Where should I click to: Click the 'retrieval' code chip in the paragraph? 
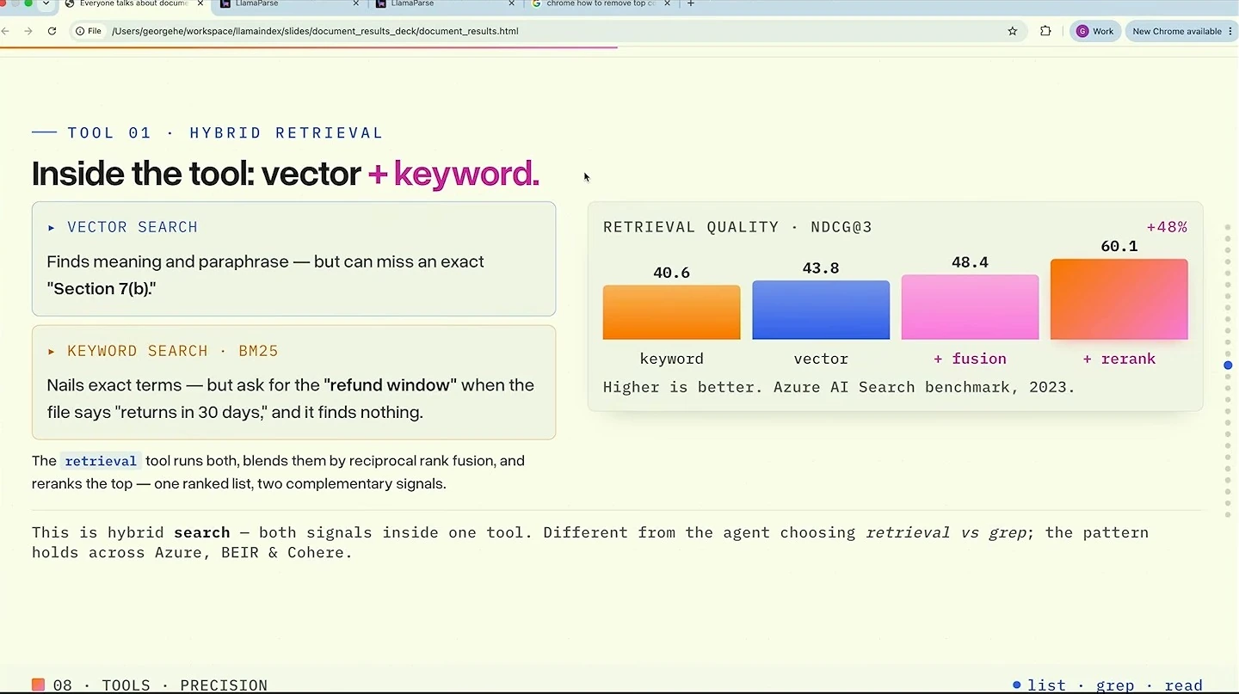coord(101,461)
